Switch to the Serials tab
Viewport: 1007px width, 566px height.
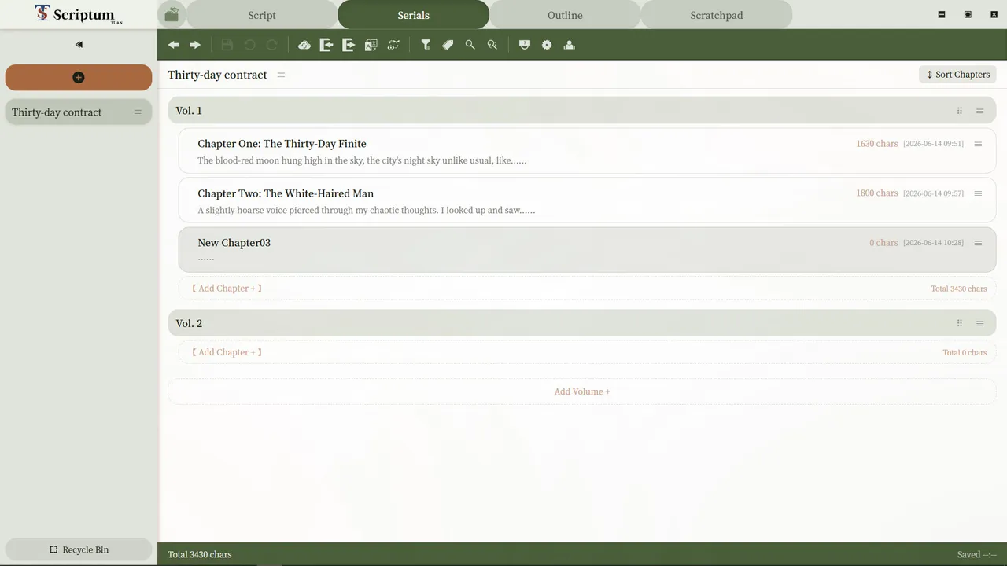[413, 15]
